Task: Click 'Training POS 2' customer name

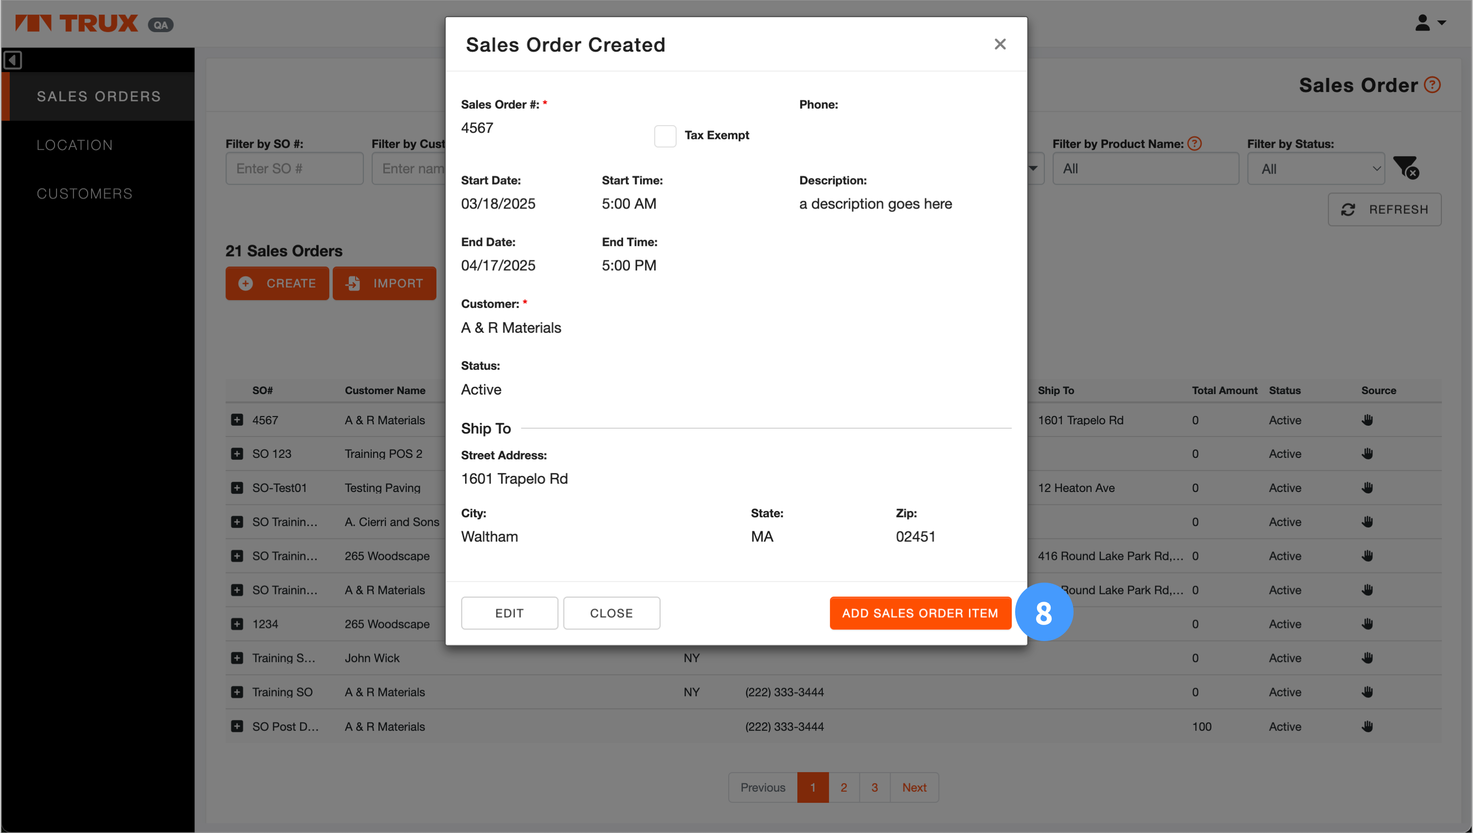Action: pyautogui.click(x=383, y=454)
